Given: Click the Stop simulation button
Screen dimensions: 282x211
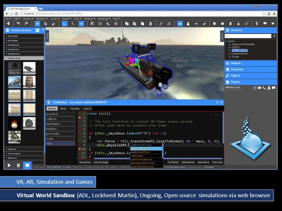Looking at the screenshot, I should (x=27, y=165).
